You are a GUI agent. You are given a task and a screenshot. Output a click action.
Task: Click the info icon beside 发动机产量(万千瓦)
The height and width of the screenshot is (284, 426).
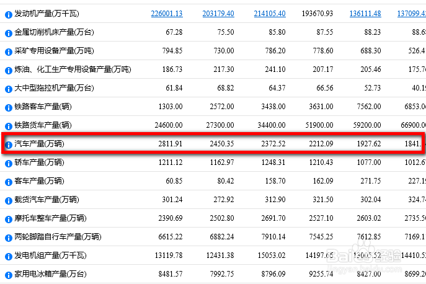coord(9,14)
